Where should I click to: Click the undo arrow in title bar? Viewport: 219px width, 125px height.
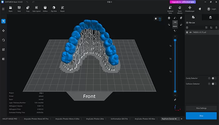click(27, 2)
